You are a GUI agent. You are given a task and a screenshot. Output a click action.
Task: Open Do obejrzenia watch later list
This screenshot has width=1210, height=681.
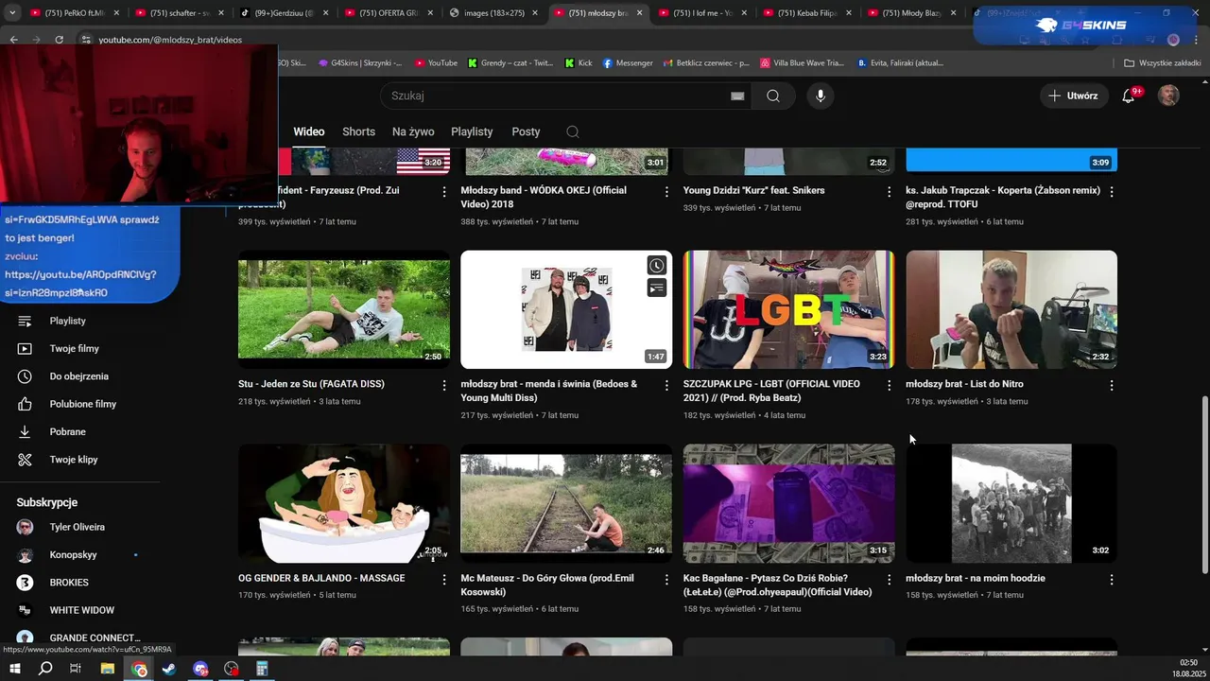(80, 375)
